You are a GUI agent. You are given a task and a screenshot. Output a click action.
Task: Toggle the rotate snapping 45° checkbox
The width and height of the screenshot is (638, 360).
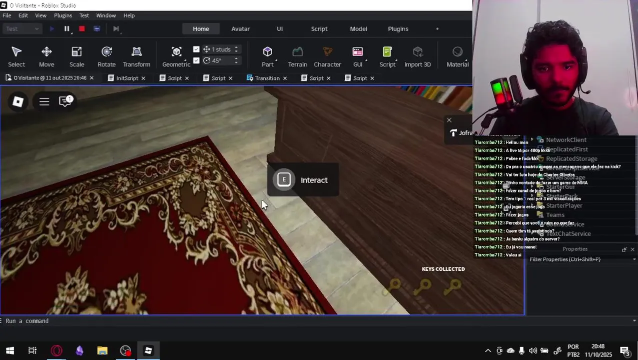pos(196,60)
